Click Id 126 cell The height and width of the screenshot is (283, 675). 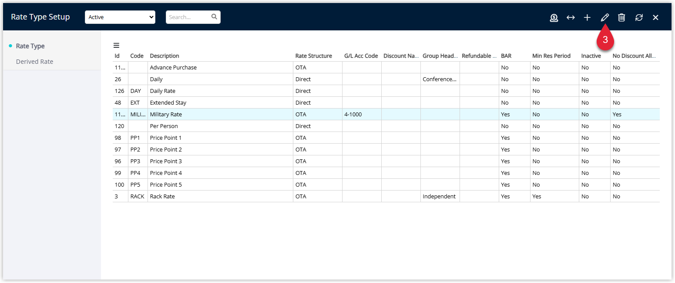(x=120, y=91)
